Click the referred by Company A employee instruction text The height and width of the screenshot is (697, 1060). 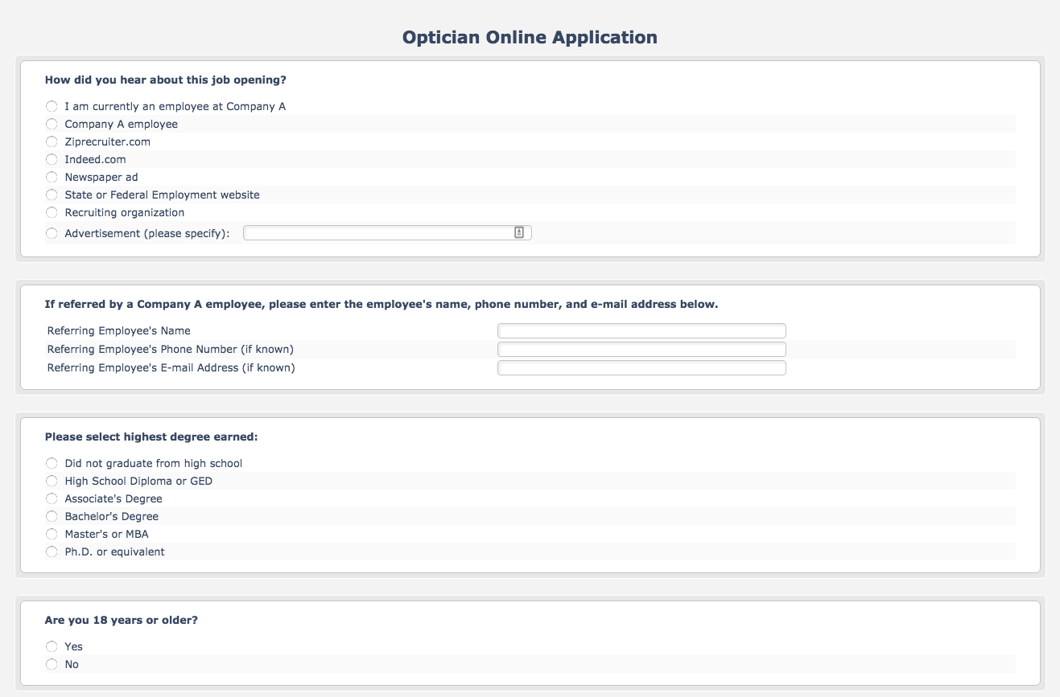pyautogui.click(x=382, y=305)
